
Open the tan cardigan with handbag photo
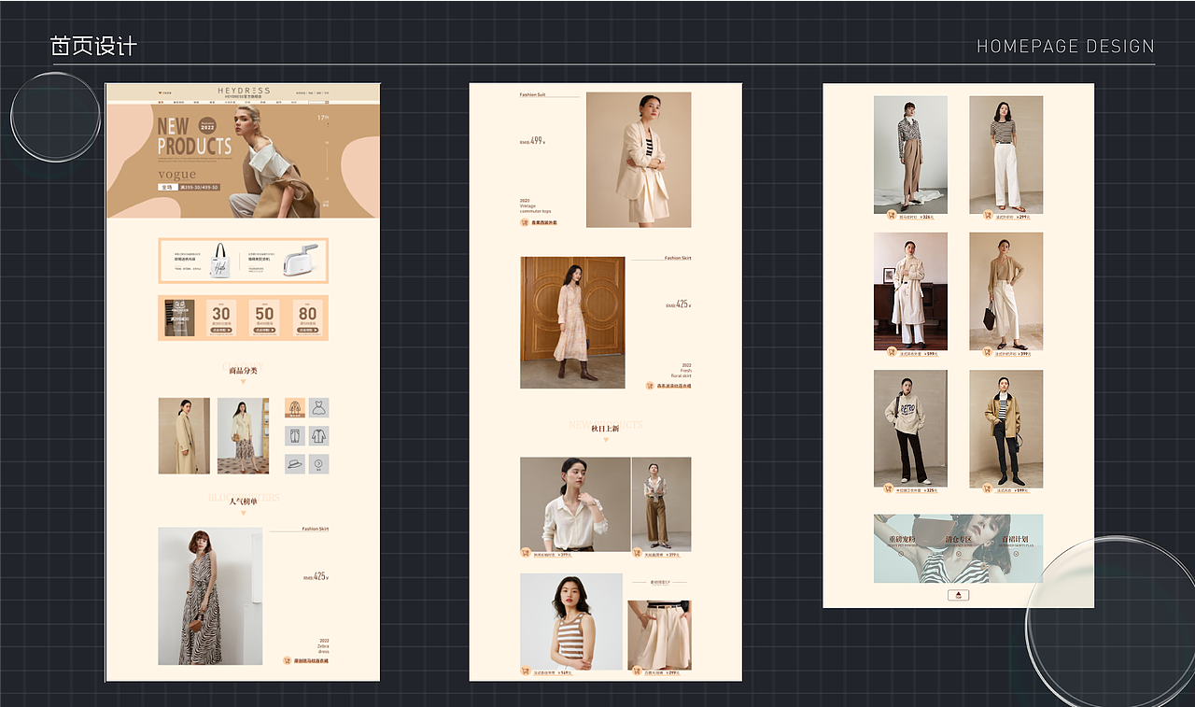pyautogui.click(x=1005, y=291)
